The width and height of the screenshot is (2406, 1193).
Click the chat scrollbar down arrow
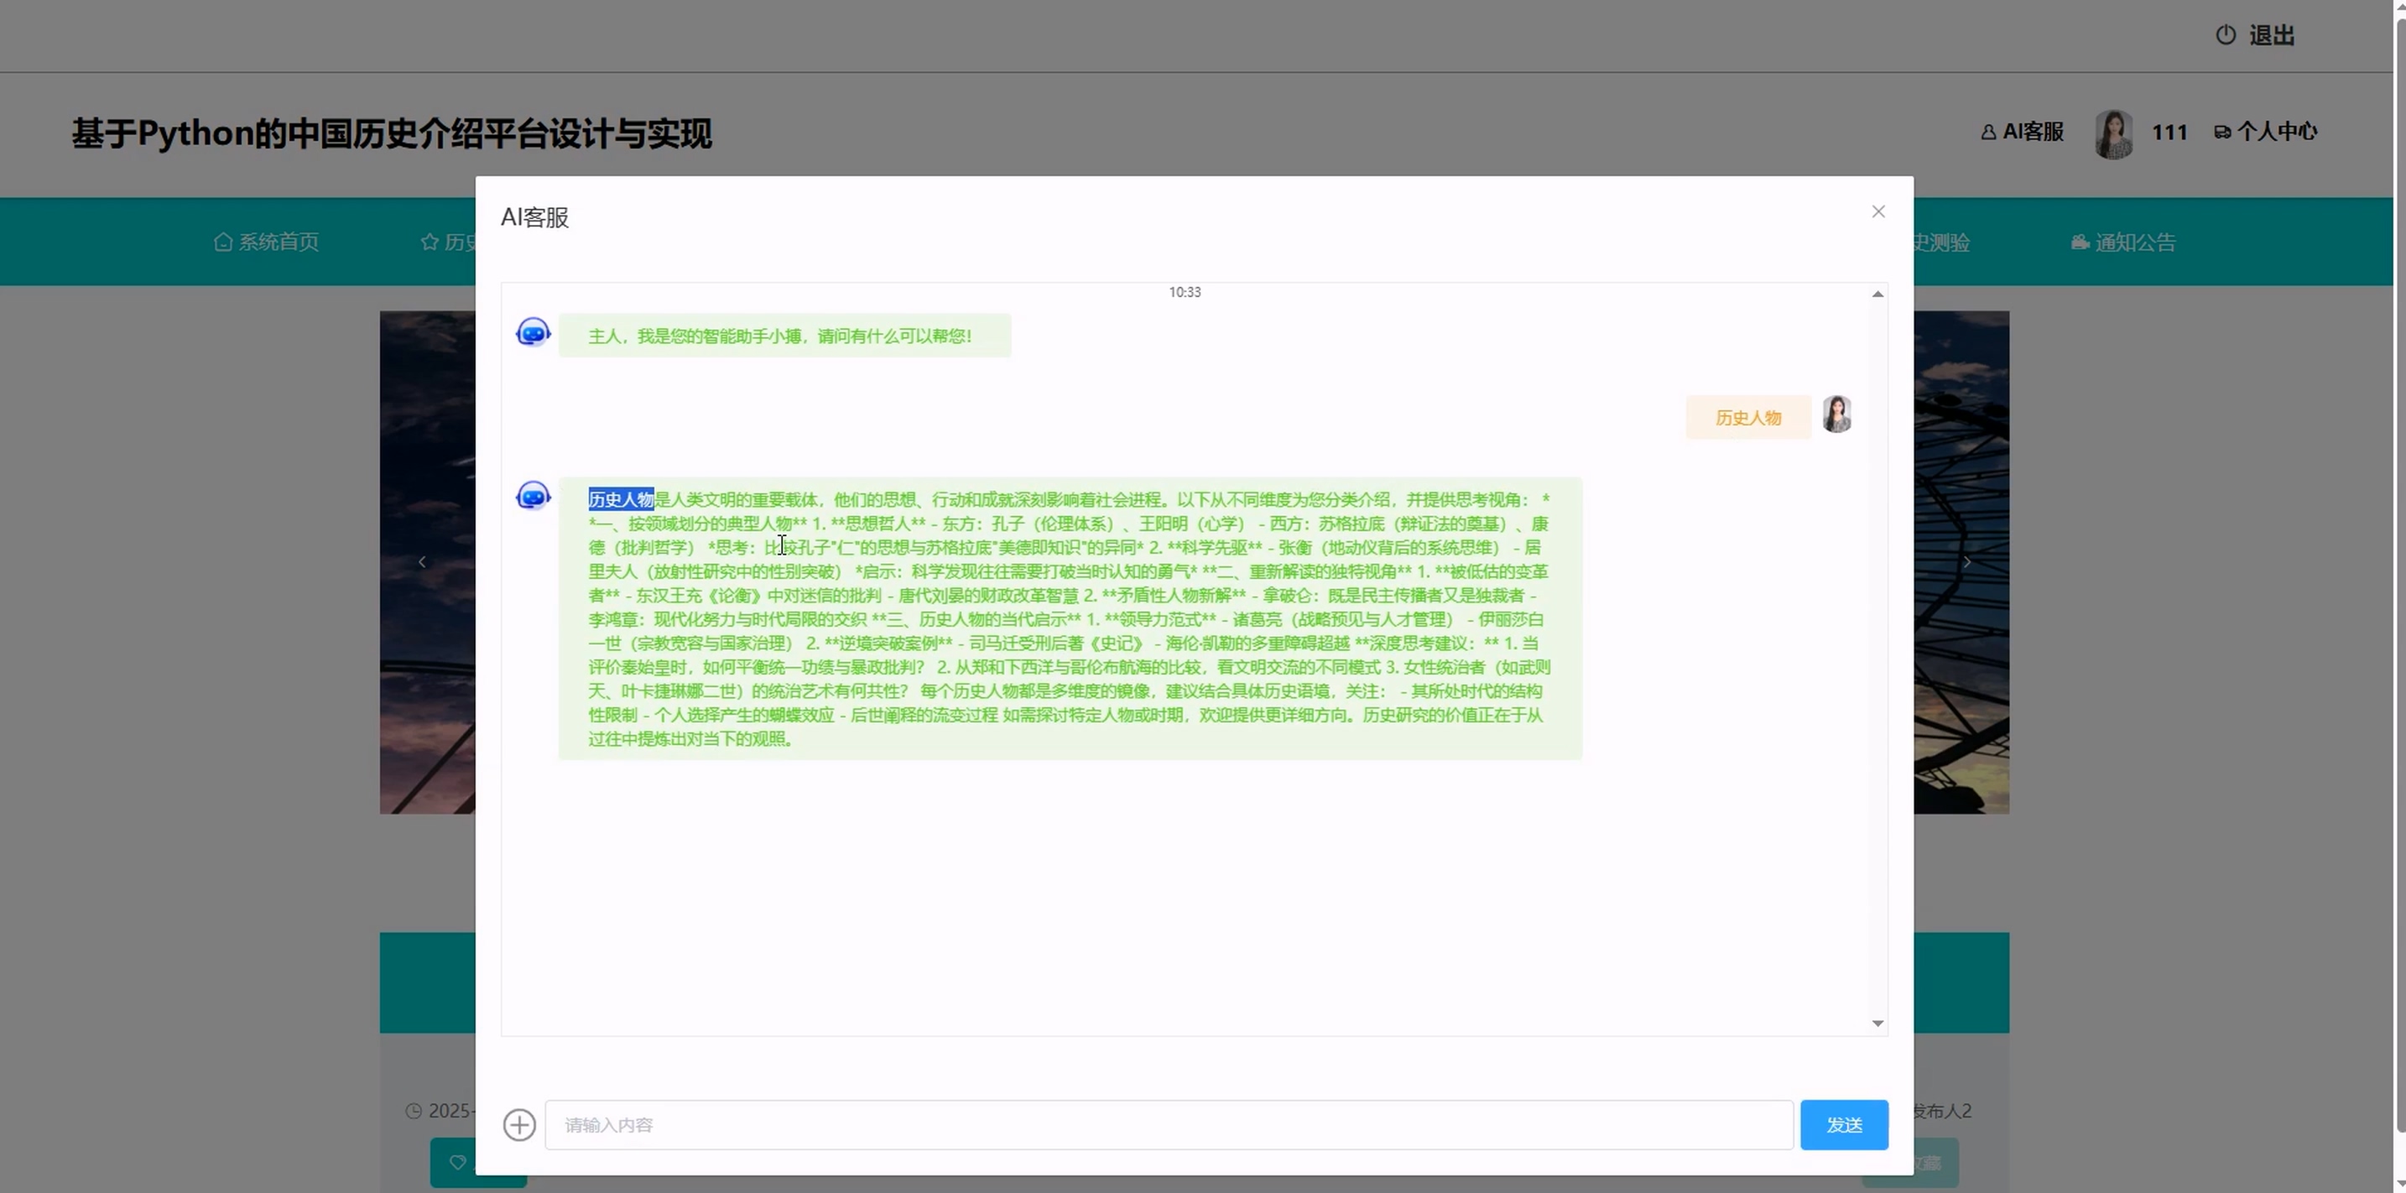[1877, 1023]
